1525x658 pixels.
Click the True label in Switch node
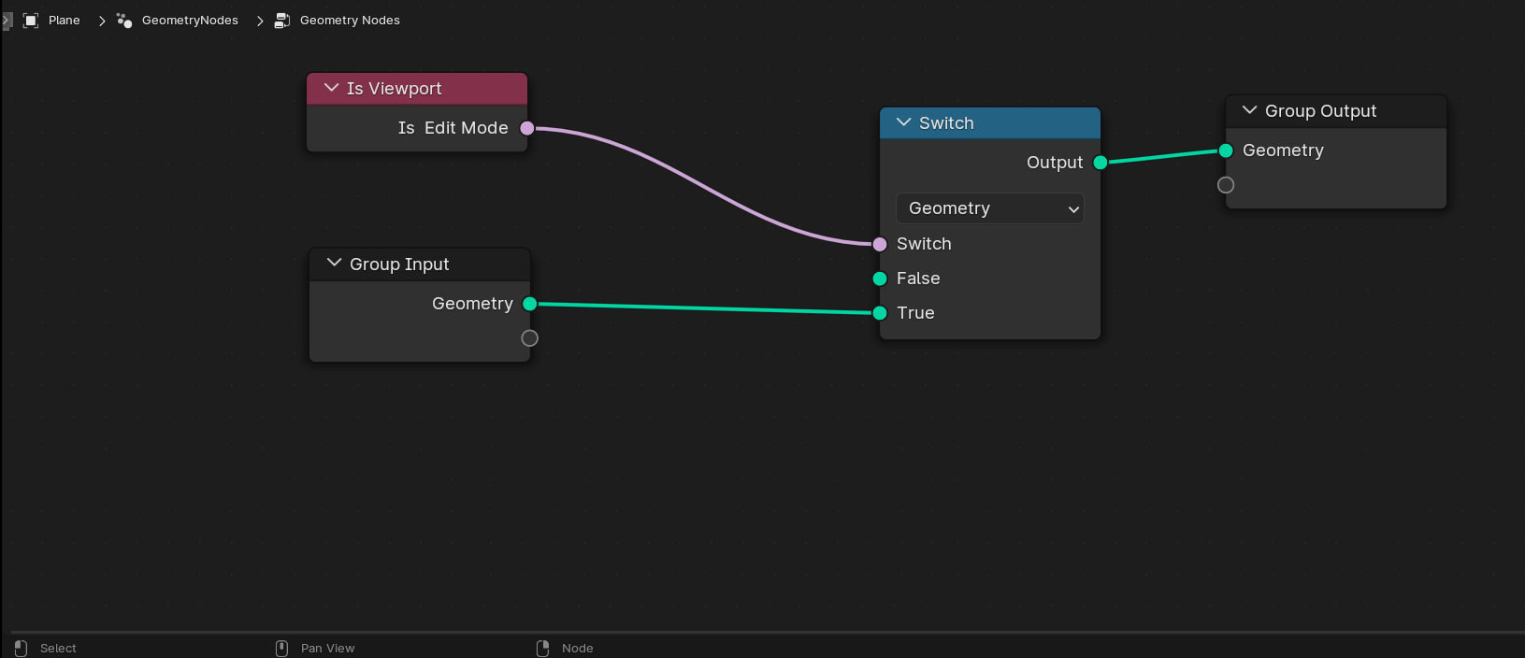pyautogui.click(x=915, y=313)
